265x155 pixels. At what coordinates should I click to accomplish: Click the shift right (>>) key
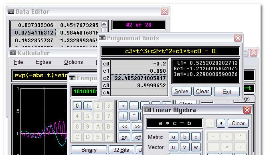pyautogui.click(x=138, y=126)
